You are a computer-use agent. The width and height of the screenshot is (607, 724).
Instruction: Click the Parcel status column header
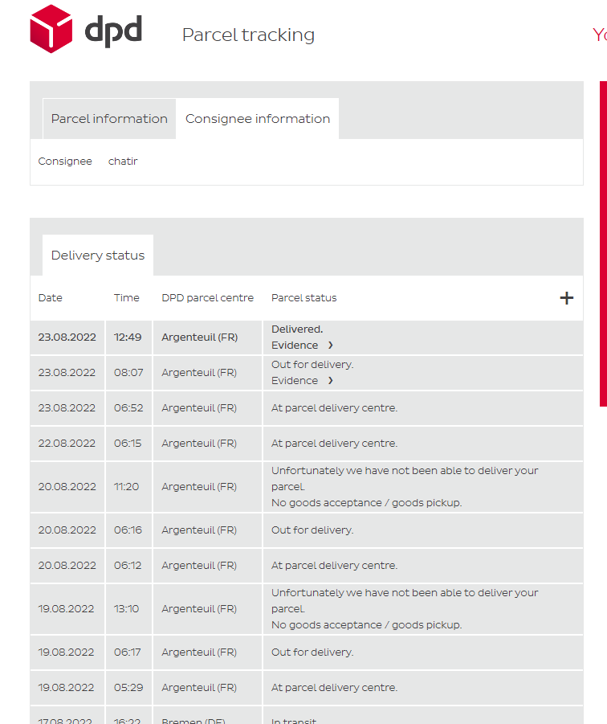[x=303, y=298]
